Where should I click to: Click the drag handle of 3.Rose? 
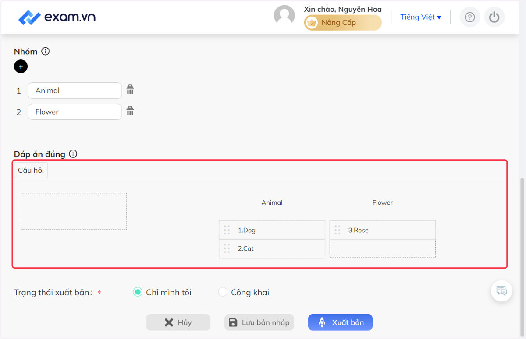coord(337,230)
